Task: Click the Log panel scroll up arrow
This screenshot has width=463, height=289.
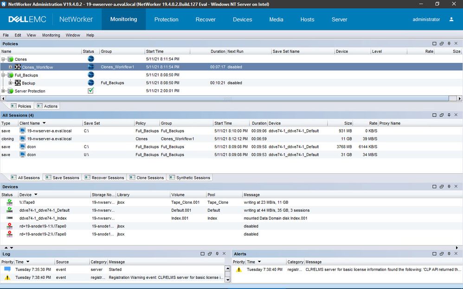Action: (x=227, y=268)
